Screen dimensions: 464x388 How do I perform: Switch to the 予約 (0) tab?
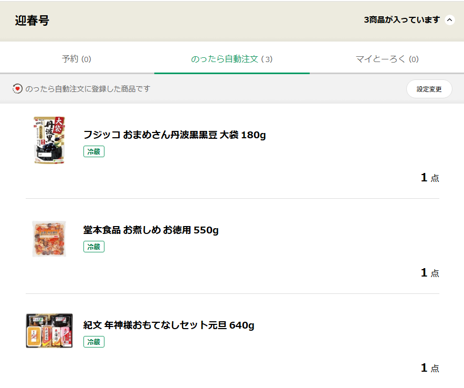tap(77, 59)
